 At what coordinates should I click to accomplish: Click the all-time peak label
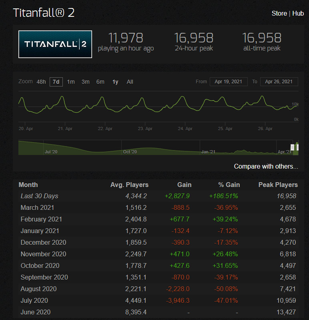[262, 48]
